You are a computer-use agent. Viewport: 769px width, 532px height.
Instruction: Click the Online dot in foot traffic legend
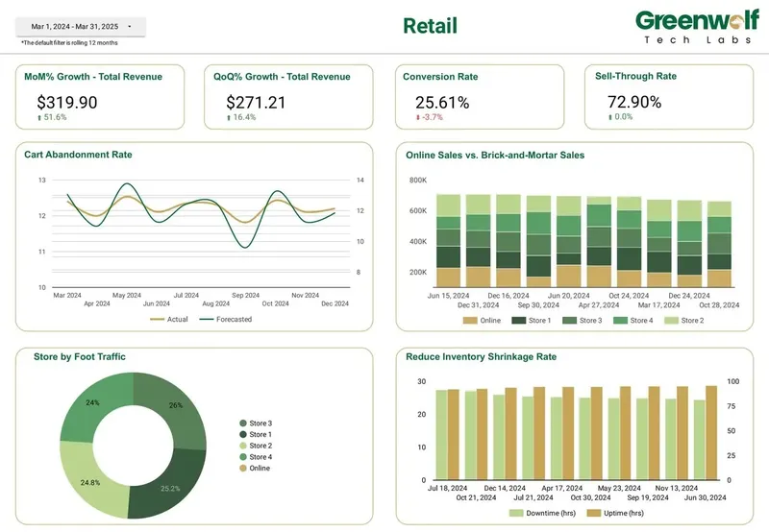coord(243,469)
